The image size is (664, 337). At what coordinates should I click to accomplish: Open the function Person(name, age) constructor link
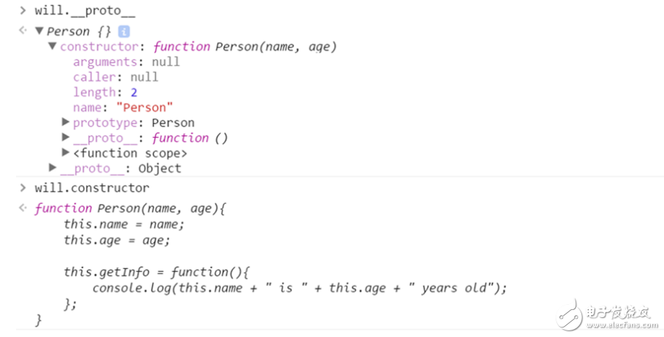pyautogui.click(x=245, y=47)
